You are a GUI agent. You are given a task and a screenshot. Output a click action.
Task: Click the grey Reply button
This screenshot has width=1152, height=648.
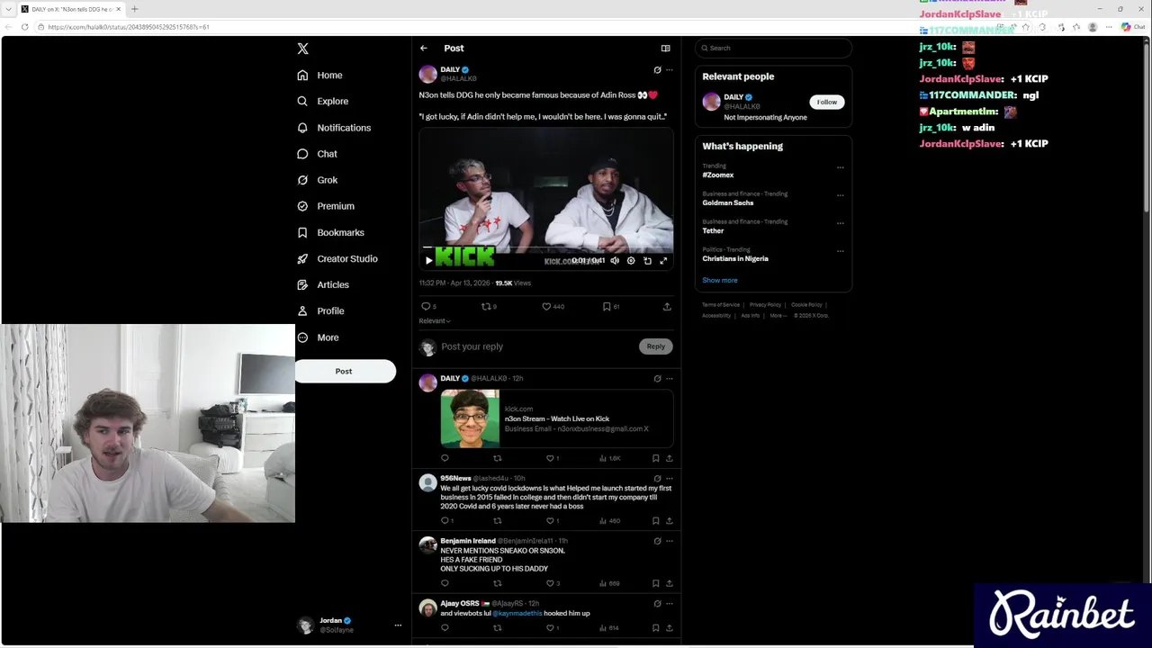click(655, 346)
